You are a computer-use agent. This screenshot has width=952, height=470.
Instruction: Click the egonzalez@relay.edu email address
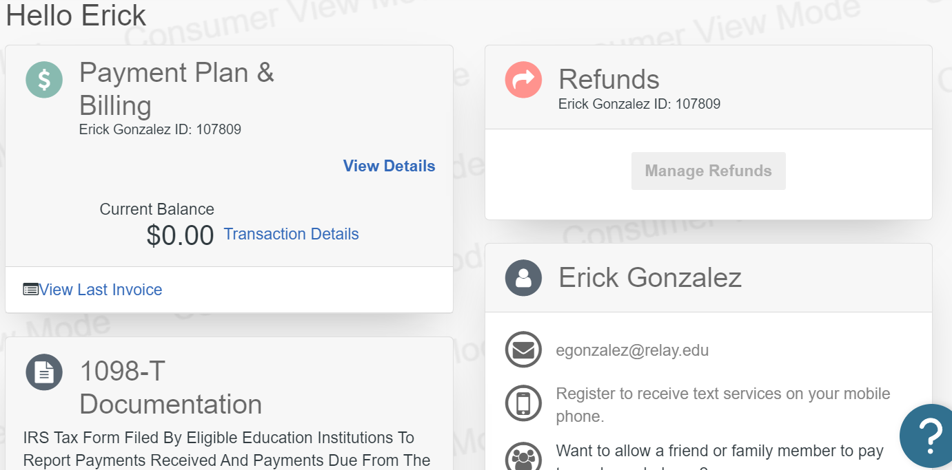632,350
